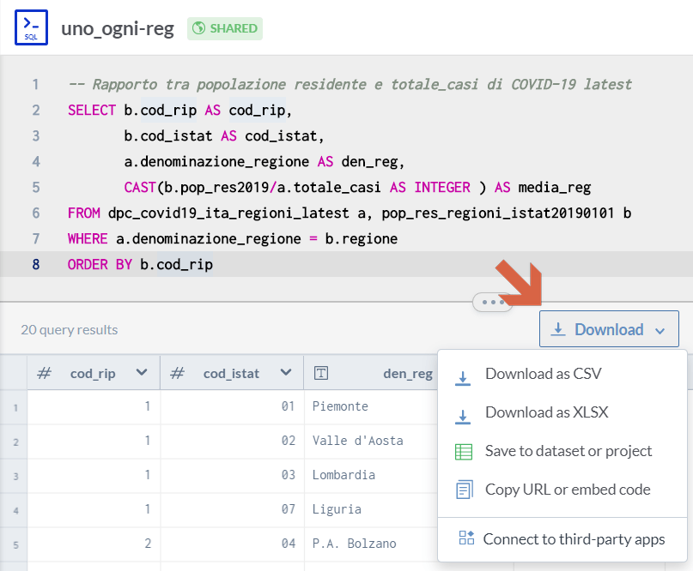The height and width of the screenshot is (571, 693).
Task: Click the number type icon in cod_rip column
Action: (x=45, y=373)
